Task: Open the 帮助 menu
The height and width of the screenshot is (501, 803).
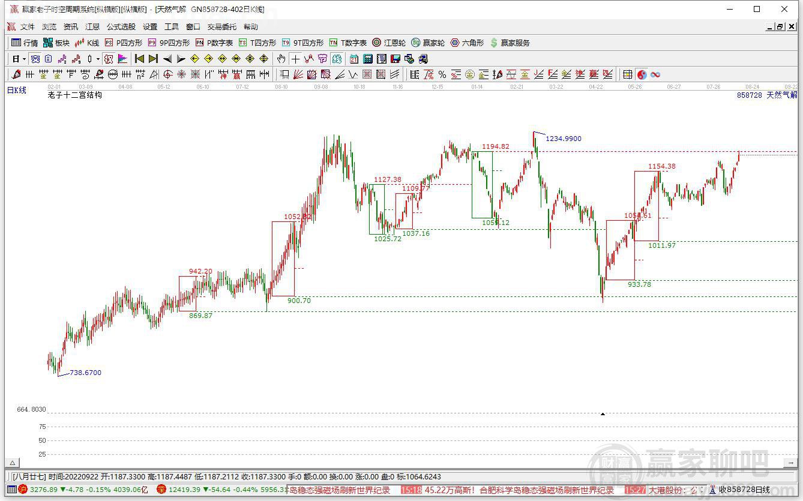Action: [x=251, y=27]
